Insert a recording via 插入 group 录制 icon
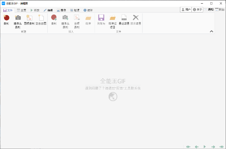 click(54, 19)
